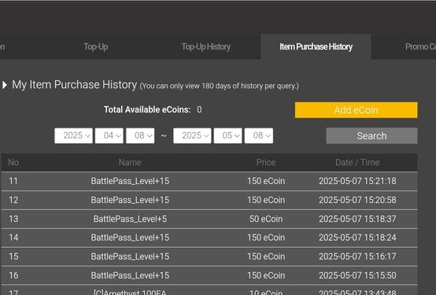Open end month 05 dropdown
The height and width of the screenshot is (295, 436).
[x=228, y=135]
